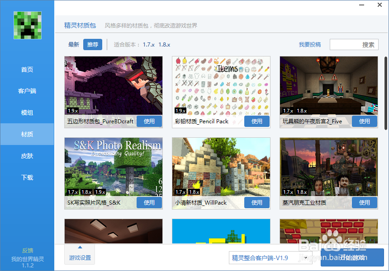Expand the 游戏设置 game settings panel

pos(80,254)
